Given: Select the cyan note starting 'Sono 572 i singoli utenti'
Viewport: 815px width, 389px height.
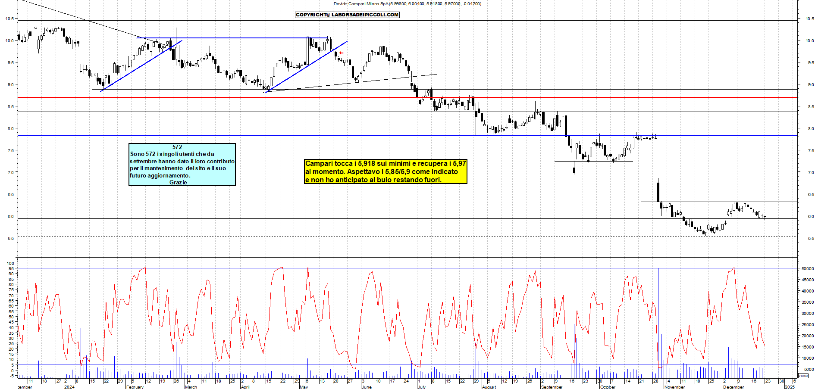Looking at the screenshot, I should [x=182, y=165].
